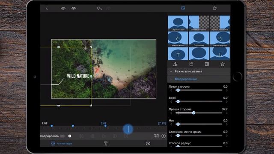
Task: Save preset with the star icon below presets
Action: 223,64
